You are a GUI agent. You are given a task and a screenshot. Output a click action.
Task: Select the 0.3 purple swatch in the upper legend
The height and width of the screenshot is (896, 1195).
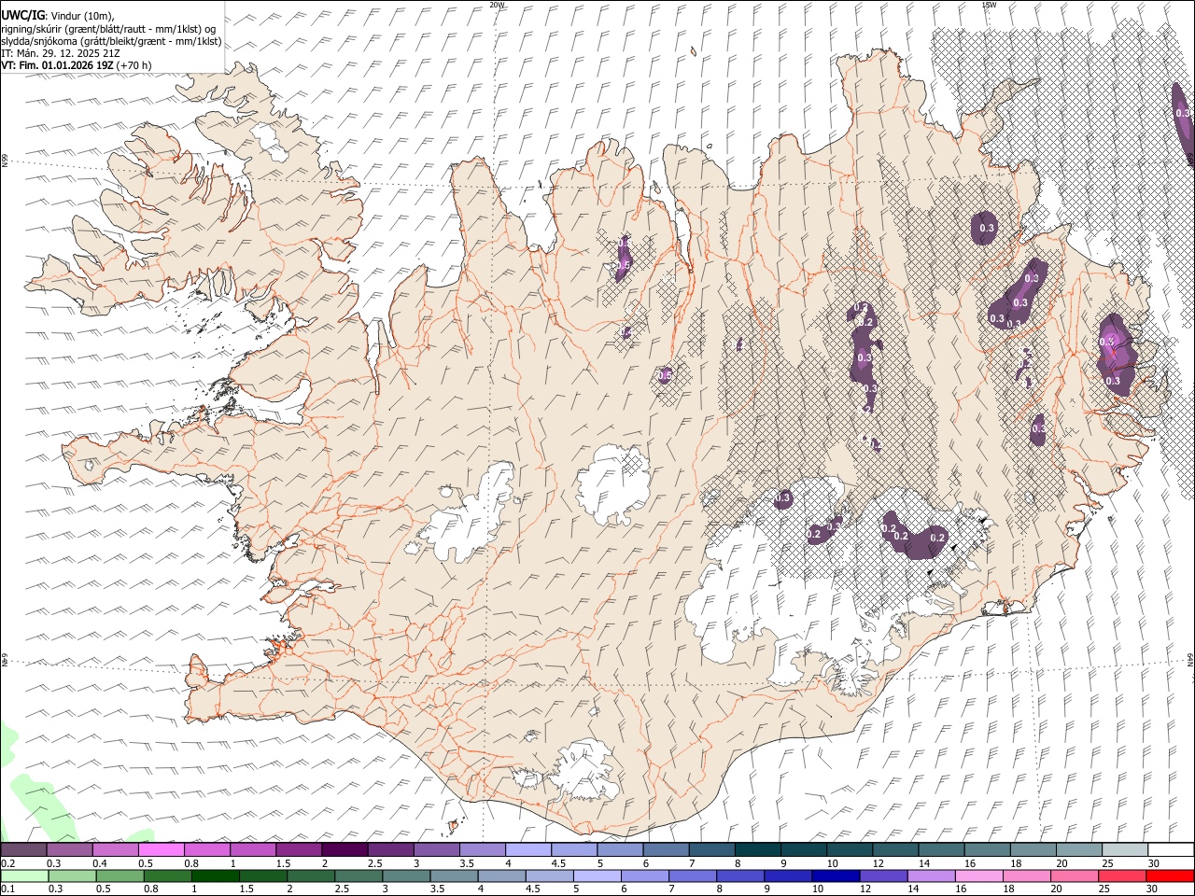coord(69,849)
